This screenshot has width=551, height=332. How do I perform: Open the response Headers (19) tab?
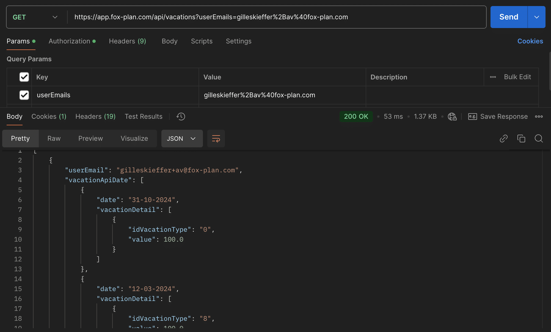point(95,117)
